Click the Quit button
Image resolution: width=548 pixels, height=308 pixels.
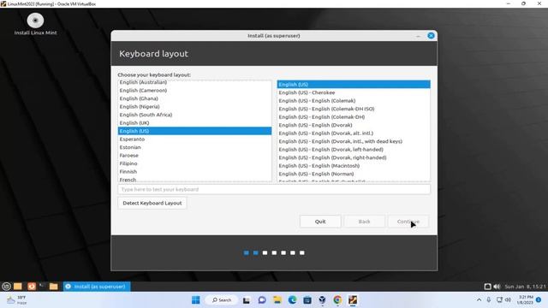tap(320, 222)
